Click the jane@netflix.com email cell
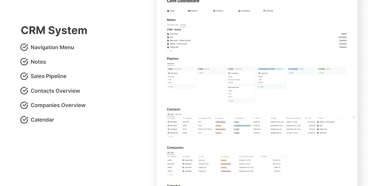The image size is (373, 186). tap(276, 126)
